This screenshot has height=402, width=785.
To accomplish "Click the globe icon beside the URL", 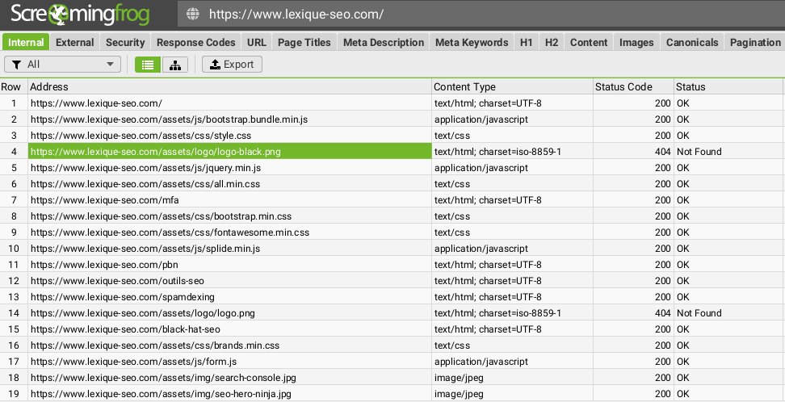I will (x=193, y=14).
